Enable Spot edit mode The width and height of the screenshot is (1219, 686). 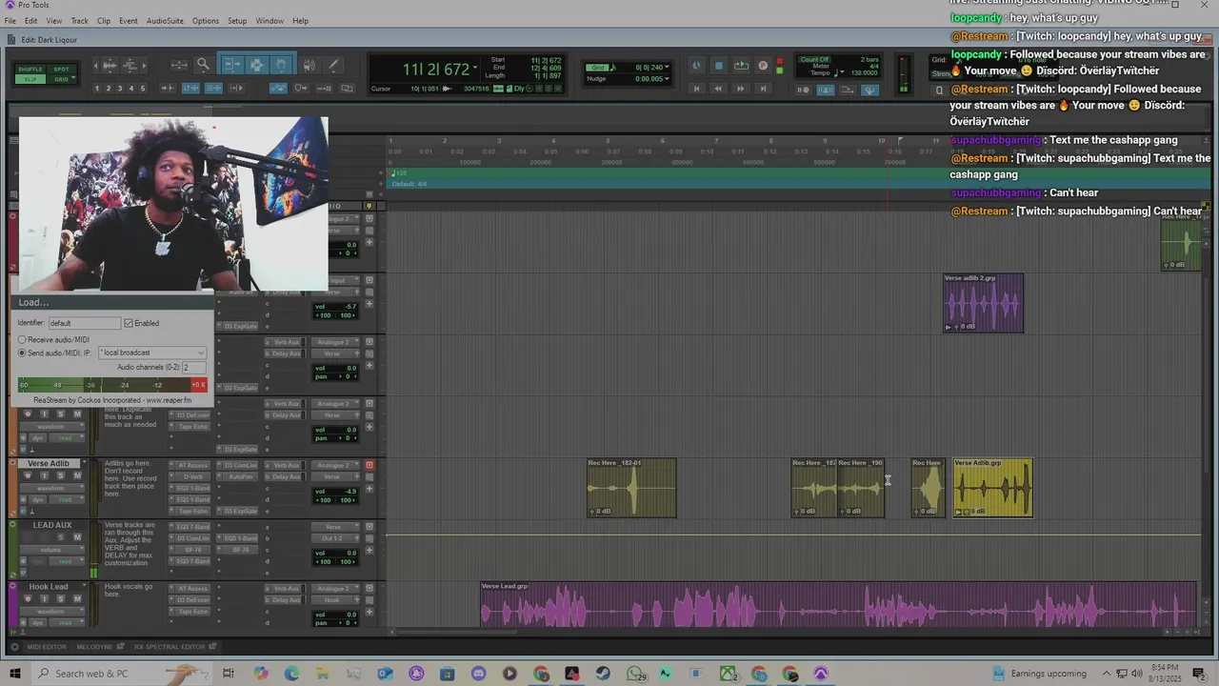(x=61, y=69)
